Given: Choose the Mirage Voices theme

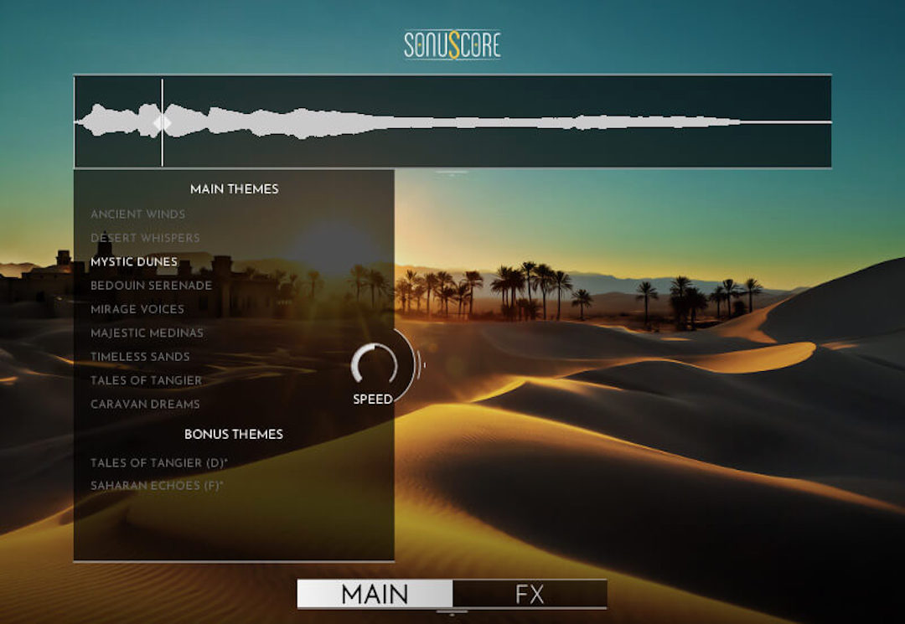Looking at the screenshot, I should click(x=137, y=309).
